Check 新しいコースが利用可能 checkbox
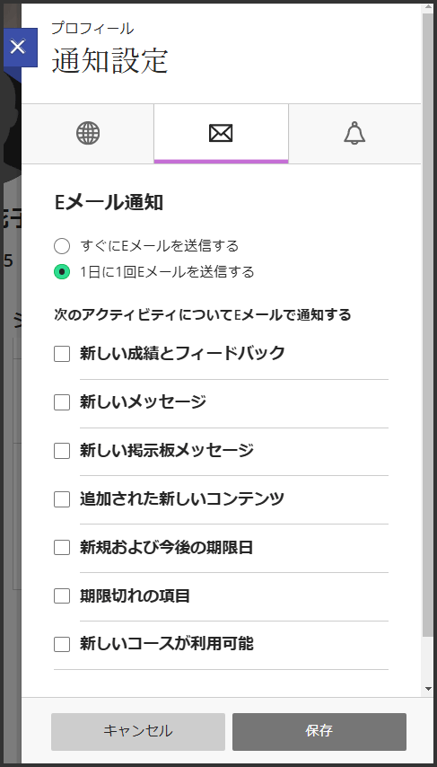The height and width of the screenshot is (767, 437). [62, 644]
